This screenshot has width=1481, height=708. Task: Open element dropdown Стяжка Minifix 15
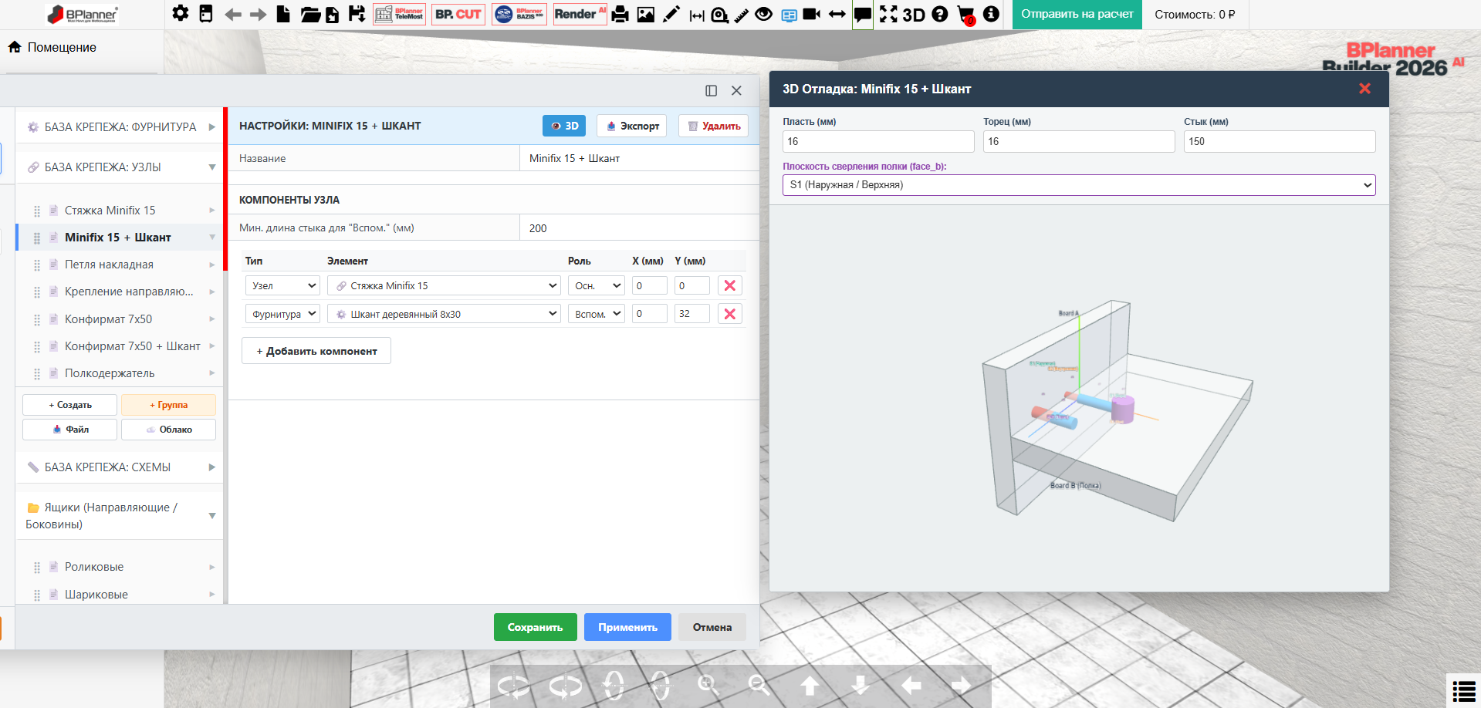point(444,285)
